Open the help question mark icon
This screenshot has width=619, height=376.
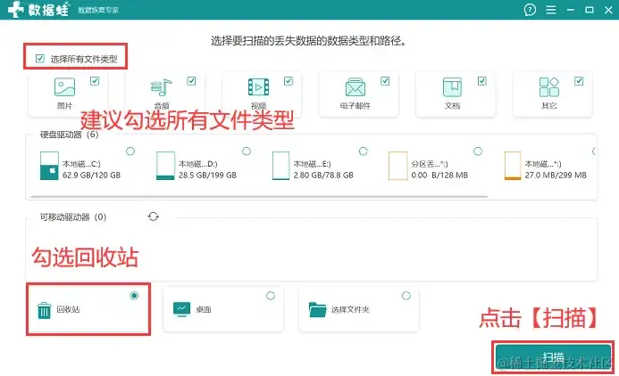point(530,10)
